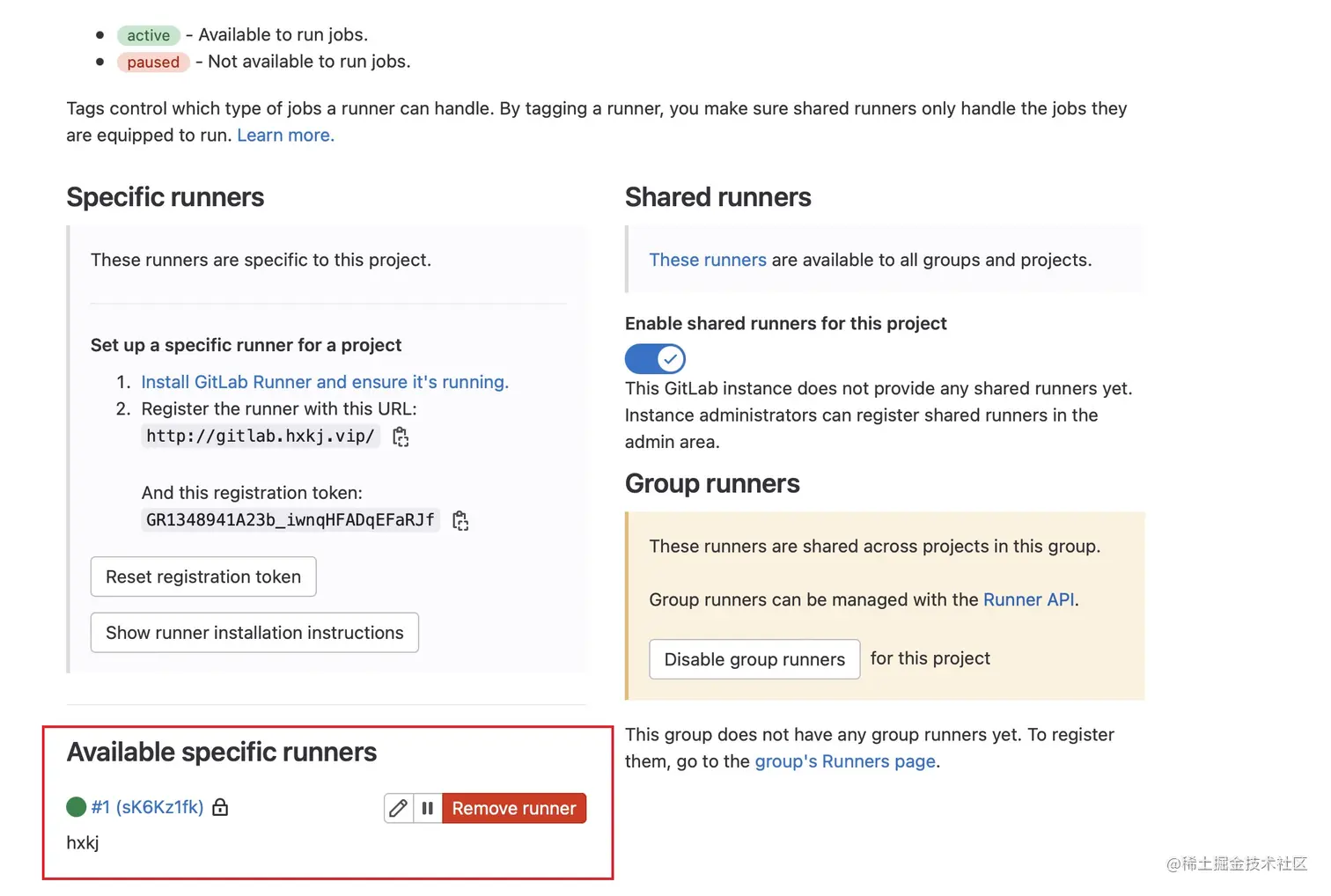Click the Shared runners heading
The height and width of the screenshot is (896, 1331).
coord(718,197)
